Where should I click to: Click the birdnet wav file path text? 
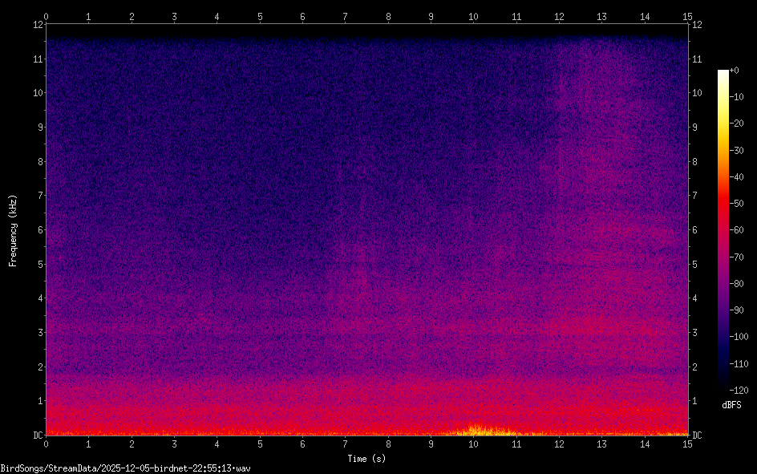coord(125,468)
